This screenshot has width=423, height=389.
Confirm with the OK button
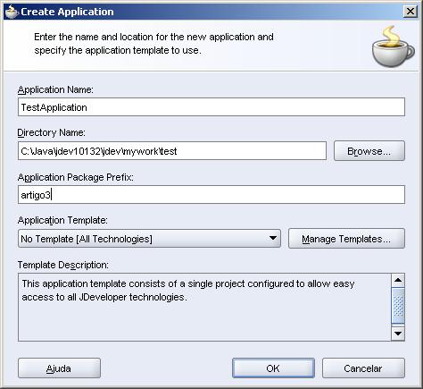point(273,368)
